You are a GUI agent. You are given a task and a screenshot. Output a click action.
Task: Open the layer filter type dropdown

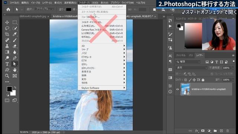188,62
